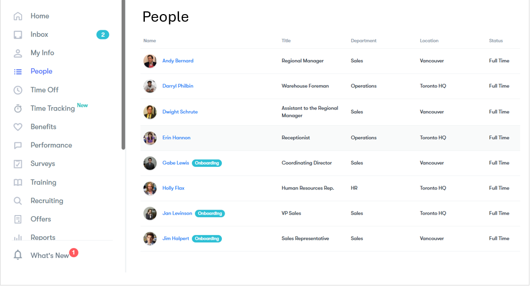The image size is (530, 286).
Task: Click the What's New bell icon
Action: tap(18, 255)
